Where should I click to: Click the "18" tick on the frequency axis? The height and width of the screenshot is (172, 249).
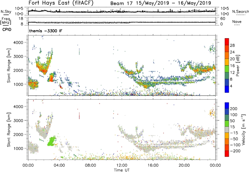click(21, 19)
